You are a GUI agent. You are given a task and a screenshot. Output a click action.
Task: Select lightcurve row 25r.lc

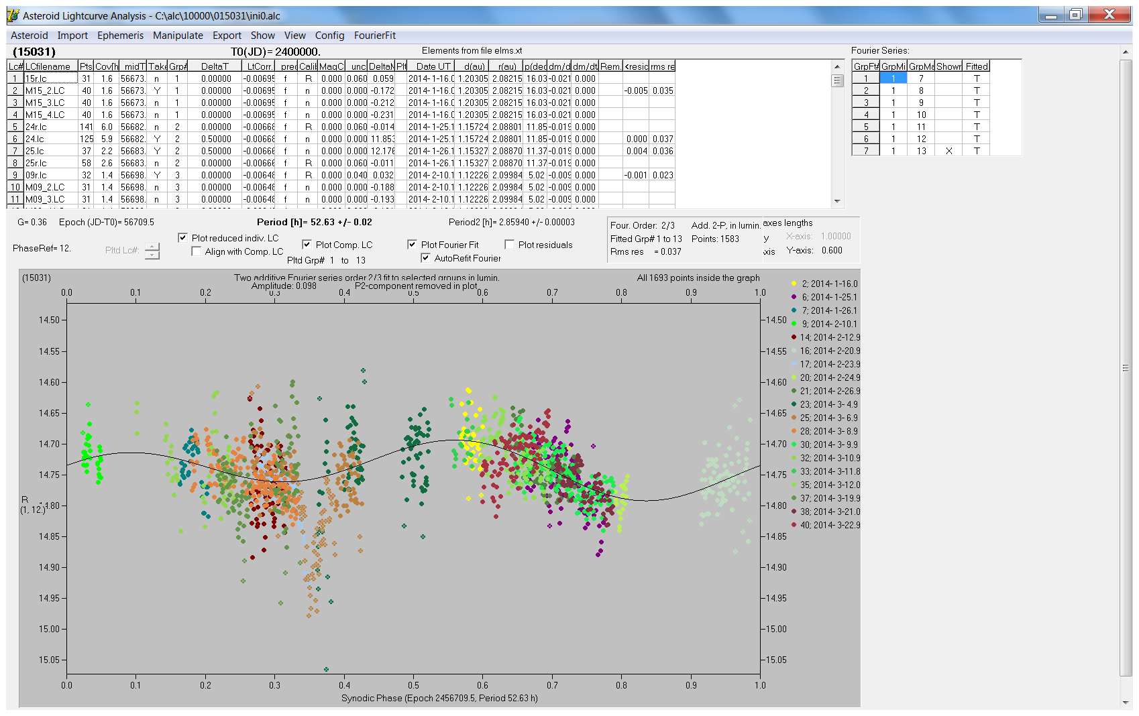[341, 163]
